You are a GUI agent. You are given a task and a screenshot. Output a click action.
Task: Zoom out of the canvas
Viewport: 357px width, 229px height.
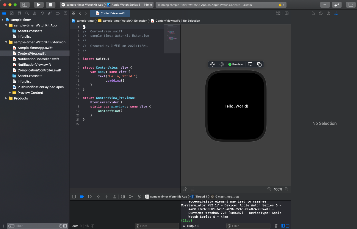tap(269, 189)
